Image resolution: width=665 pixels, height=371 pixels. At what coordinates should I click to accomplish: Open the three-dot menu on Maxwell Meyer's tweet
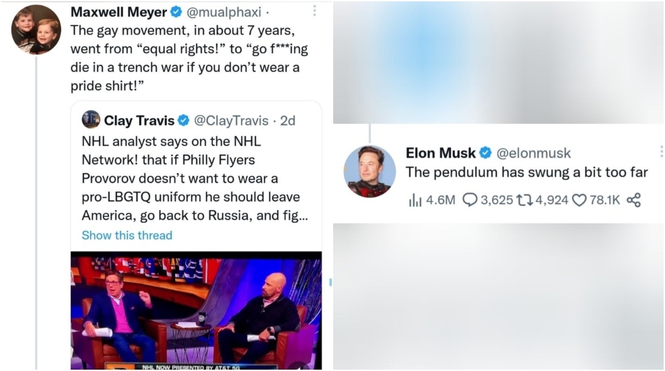[314, 11]
